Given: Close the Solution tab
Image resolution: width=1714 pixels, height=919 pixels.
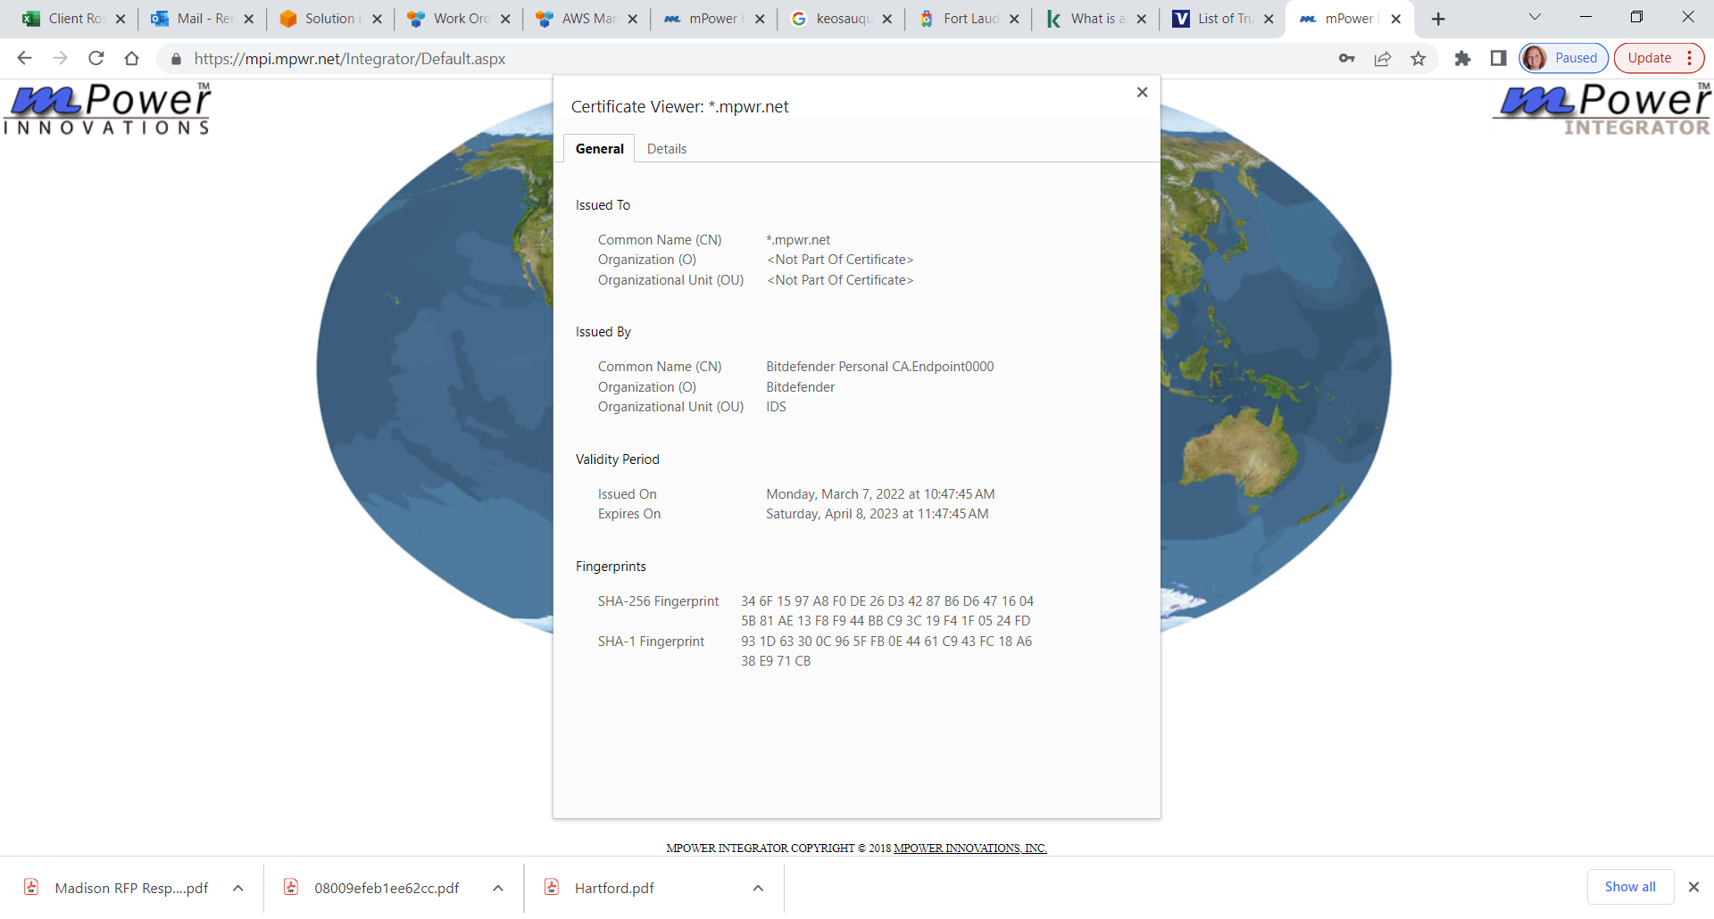Looking at the screenshot, I should pyautogui.click(x=377, y=19).
